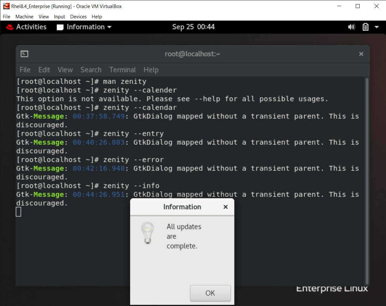The height and width of the screenshot is (306, 386).
Task: Open the Edit menu in terminal
Action: click(44, 70)
